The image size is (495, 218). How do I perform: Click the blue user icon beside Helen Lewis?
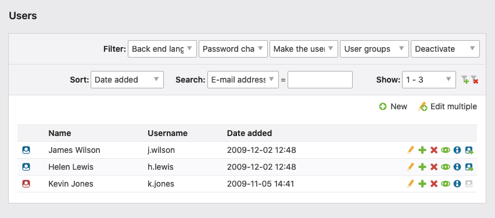[x=26, y=167]
